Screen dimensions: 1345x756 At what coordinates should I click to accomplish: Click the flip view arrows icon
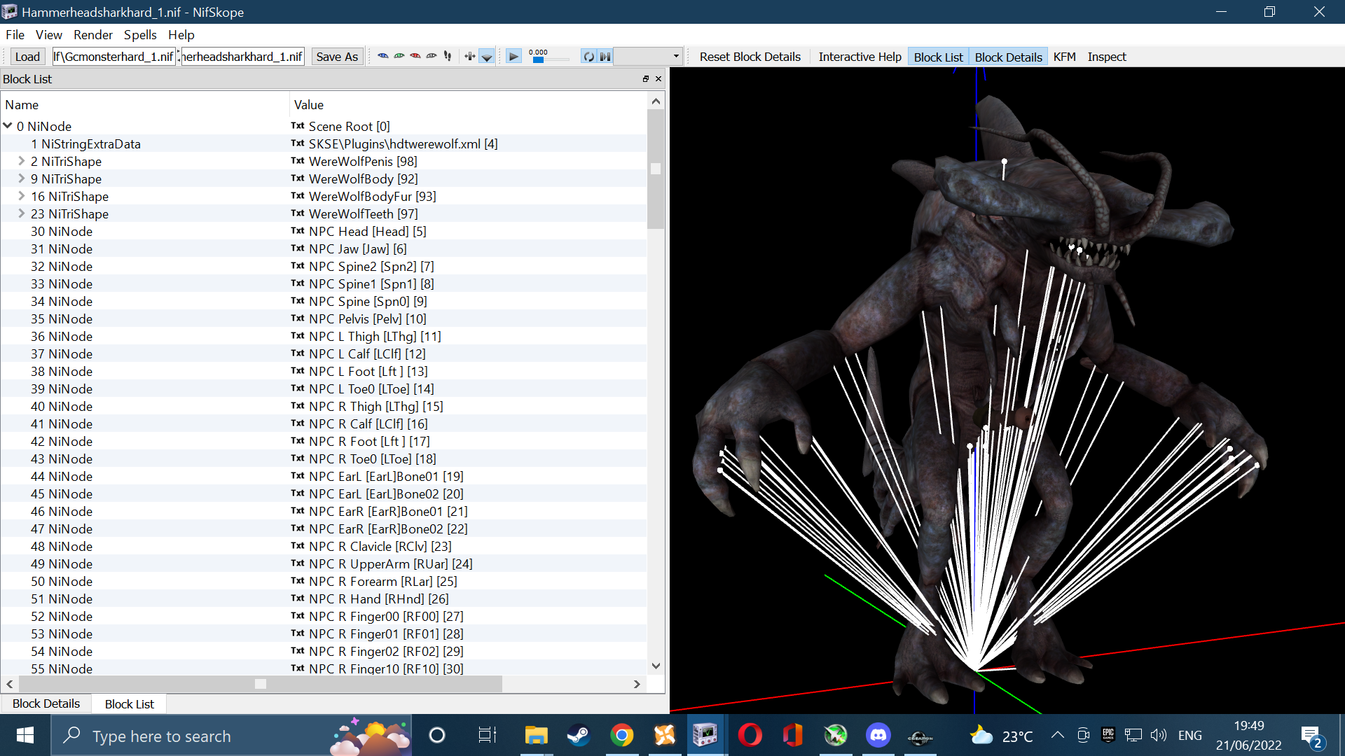[x=469, y=56]
